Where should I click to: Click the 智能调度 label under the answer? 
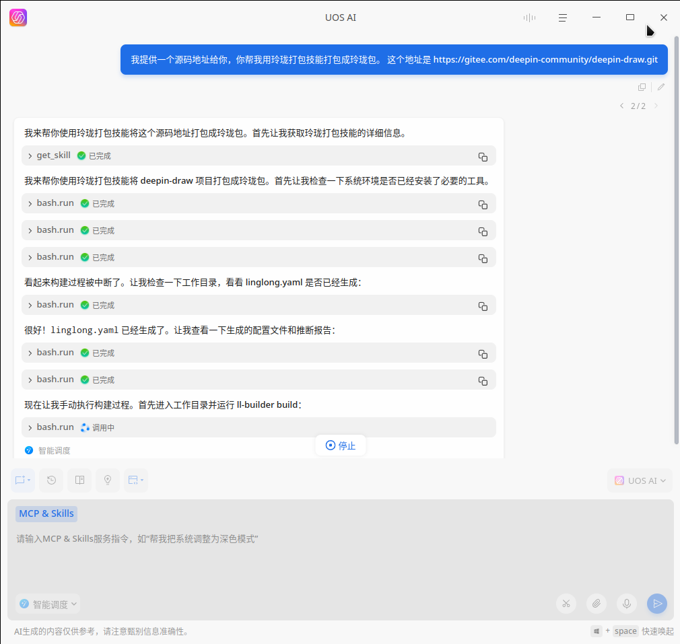click(55, 451)
